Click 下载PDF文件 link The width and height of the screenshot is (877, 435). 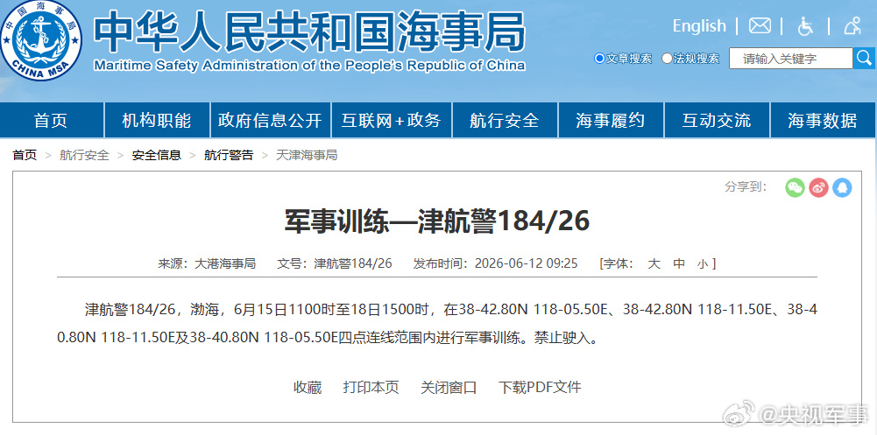(540, 388)
